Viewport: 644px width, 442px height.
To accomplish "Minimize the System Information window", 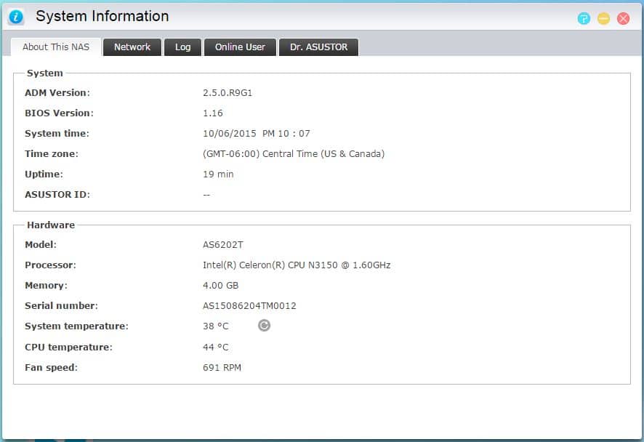I will (x=603, y=19).
